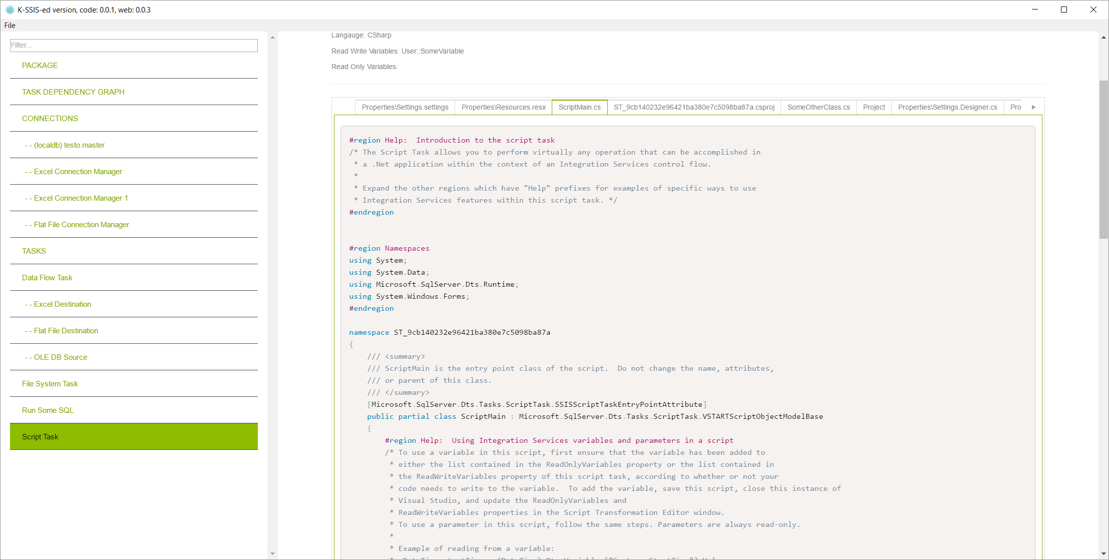Switch to SomeOtherClass.cs tab

[x=818, y=107]
